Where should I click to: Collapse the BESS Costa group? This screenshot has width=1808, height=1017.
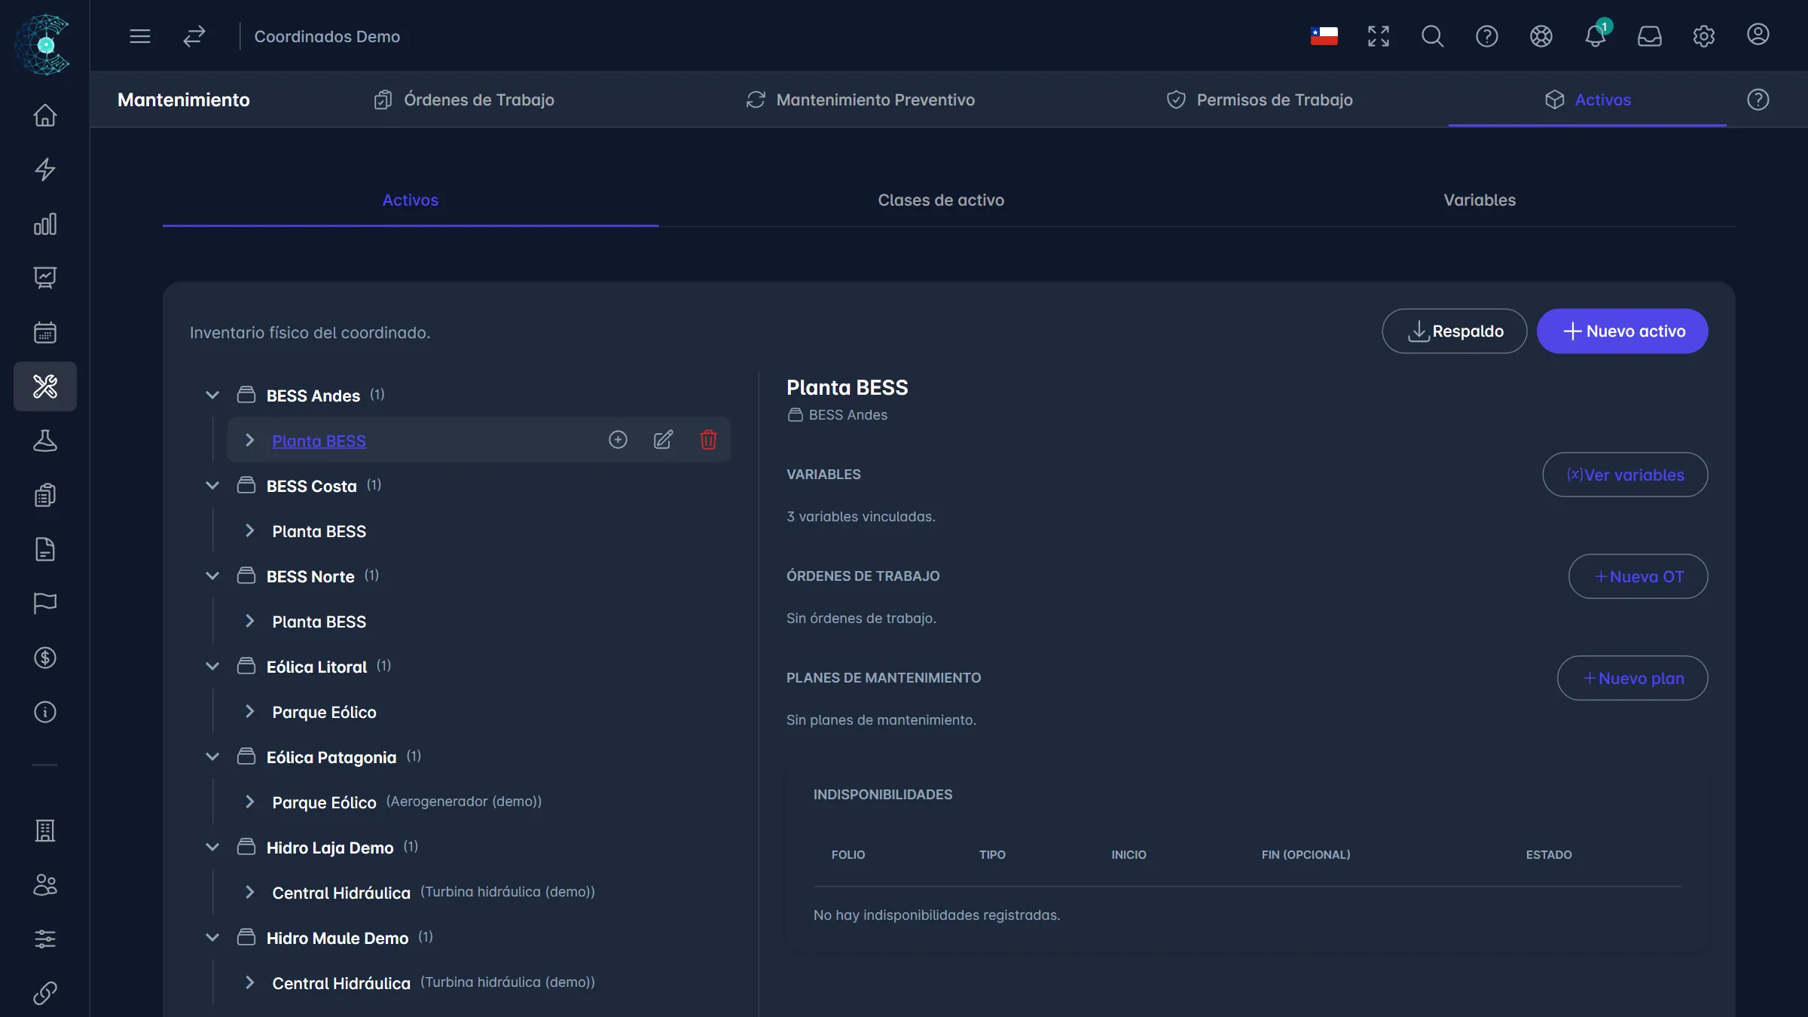[x=212, y=485]
